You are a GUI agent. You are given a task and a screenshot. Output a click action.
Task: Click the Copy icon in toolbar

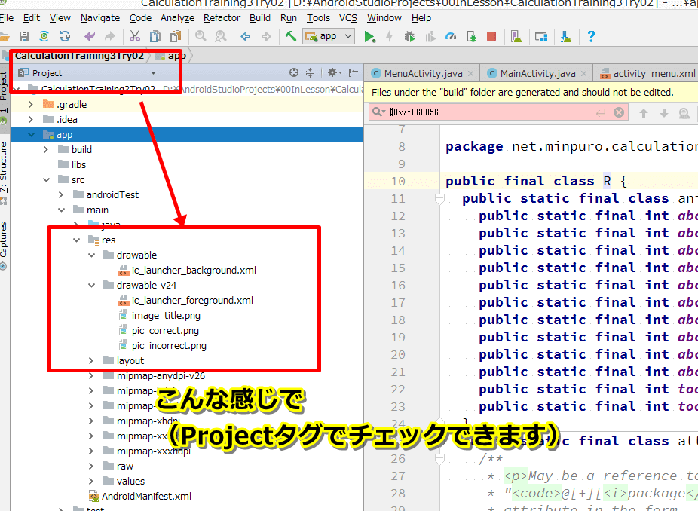pyautogui.click(x=155, y=36)
